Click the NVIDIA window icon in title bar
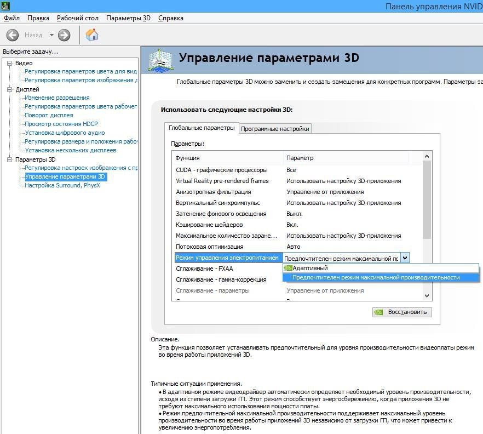Image resolution: width=483 pixels, height=434 pixels. click(5, 5)
